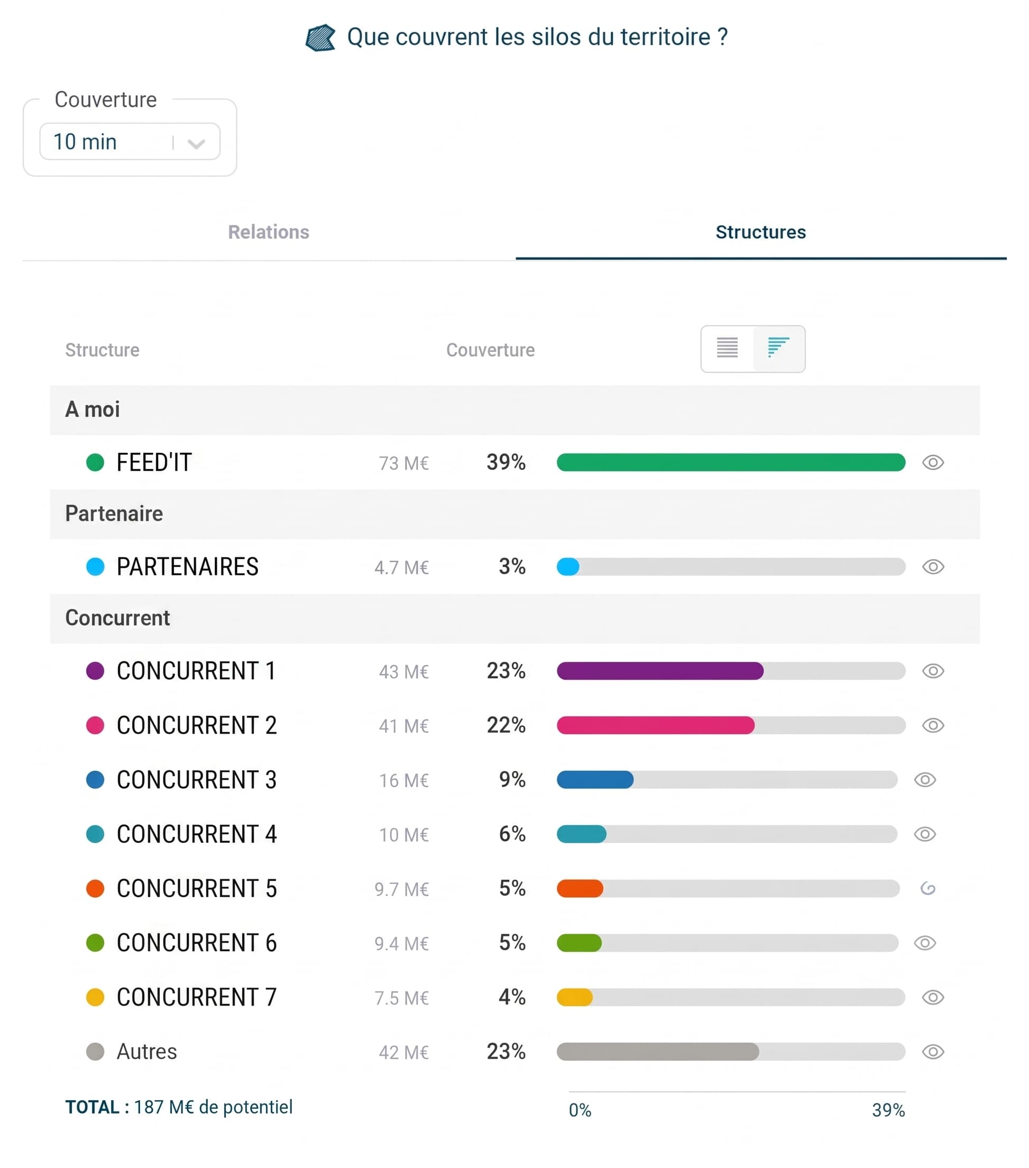Select the 73 M€ value for FEED'IT
Image resolution: width=1029 pixels, height=1168 pixels.
tap(403, 463)
